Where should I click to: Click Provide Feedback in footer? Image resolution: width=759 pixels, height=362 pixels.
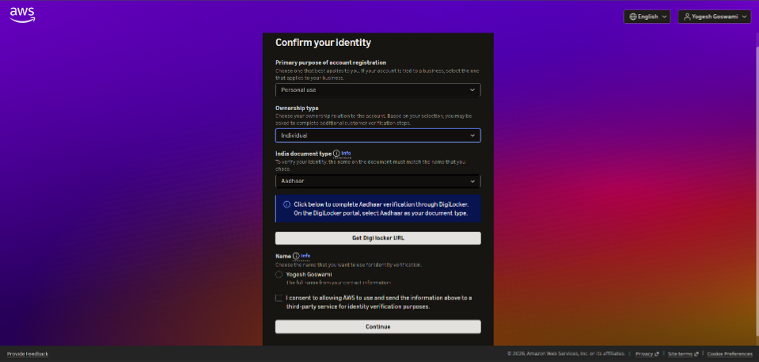point(28,354)
